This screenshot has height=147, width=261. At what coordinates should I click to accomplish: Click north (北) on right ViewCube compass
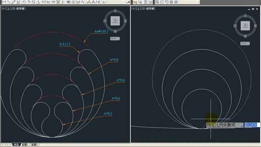click(x=245, y=16)
